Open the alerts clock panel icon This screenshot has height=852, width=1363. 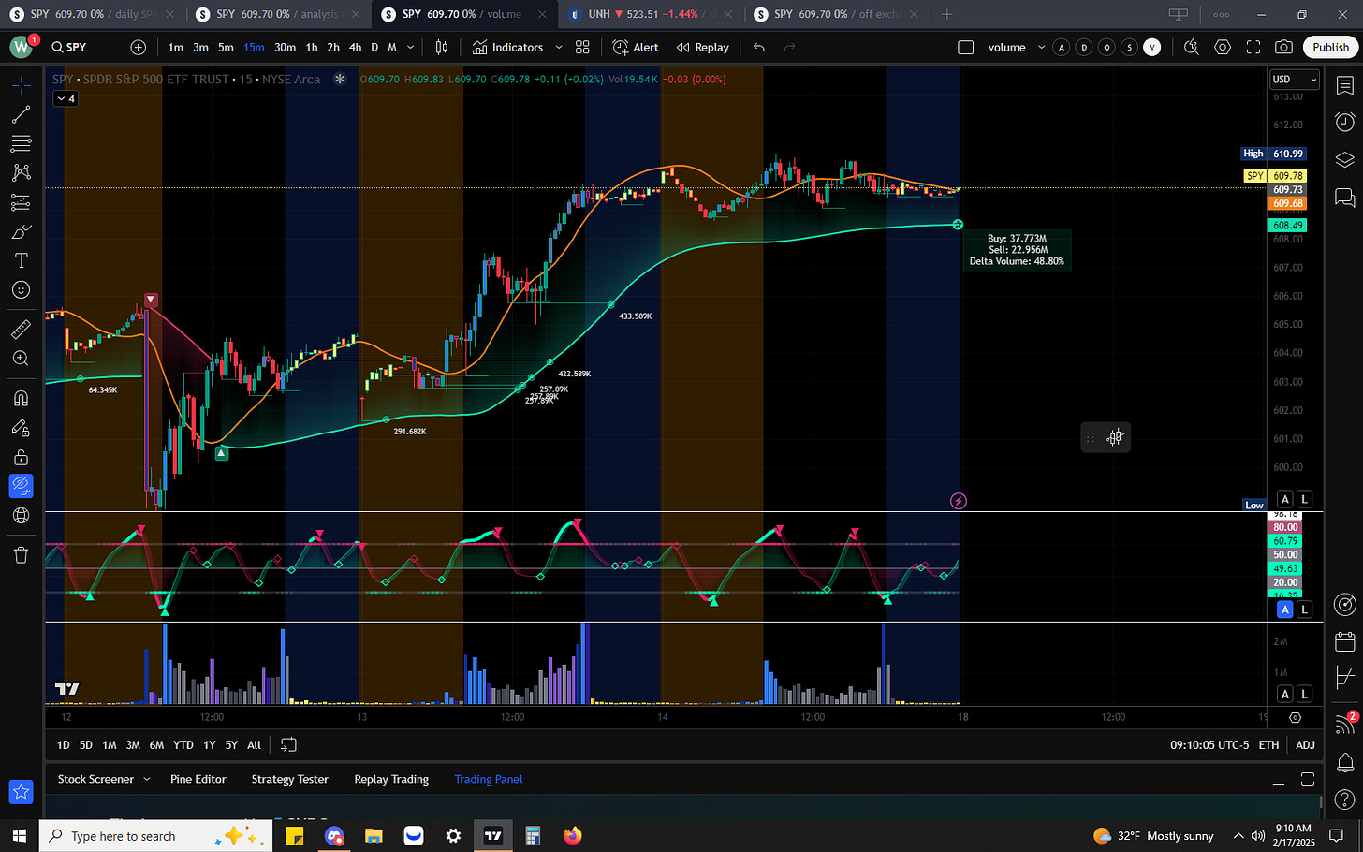[x=1344, y=122]
